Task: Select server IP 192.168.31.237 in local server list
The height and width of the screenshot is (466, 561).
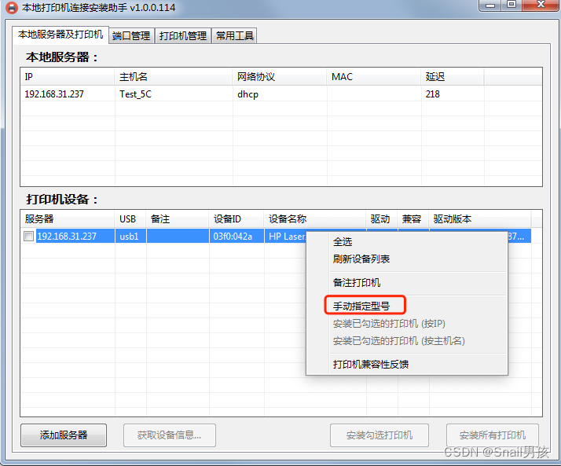Action: coord(54,94)
